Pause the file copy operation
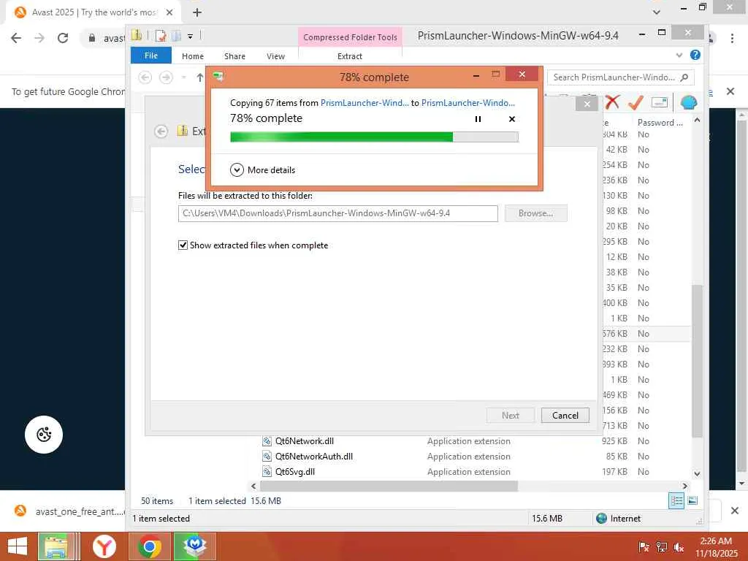Image resolution: width=748 pixels, height=561 pixels. point(478,119)
